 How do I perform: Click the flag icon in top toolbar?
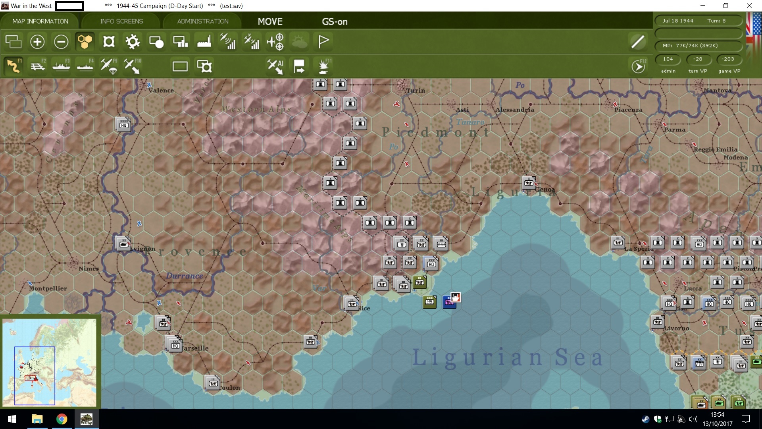[x=323, y=42]
